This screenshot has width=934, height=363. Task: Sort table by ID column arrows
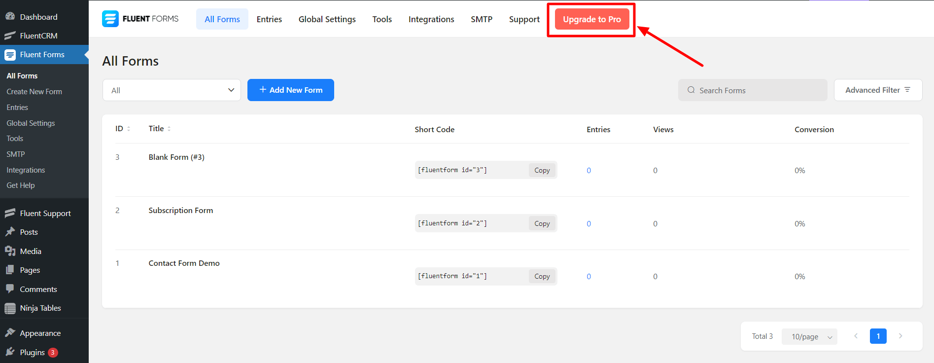point(129,129)
